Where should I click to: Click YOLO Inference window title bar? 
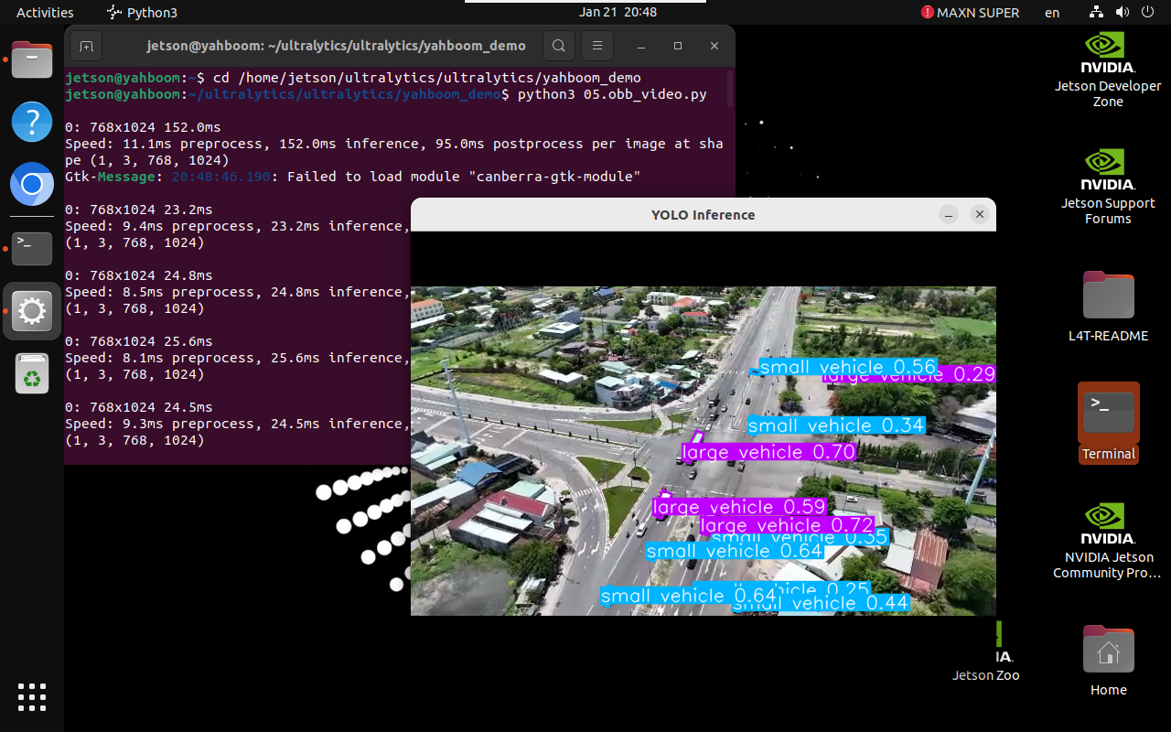coord(703,215)
